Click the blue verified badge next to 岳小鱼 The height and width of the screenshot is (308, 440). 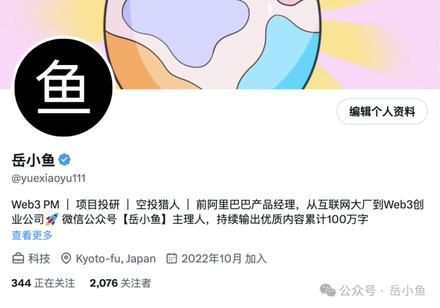tap(64, 160)
